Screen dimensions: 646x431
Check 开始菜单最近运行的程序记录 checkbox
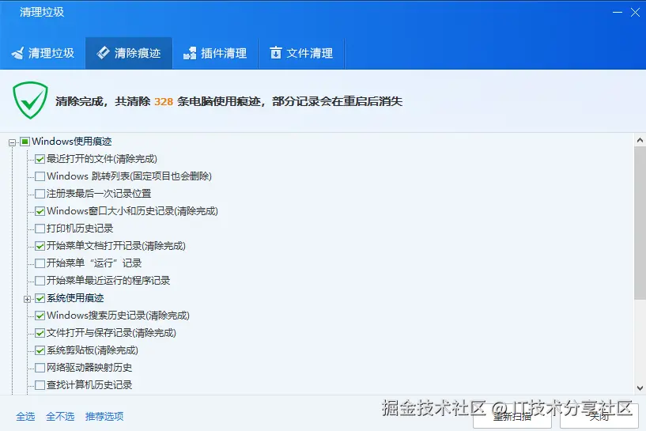pyautogui.click(x=40, y=281)
